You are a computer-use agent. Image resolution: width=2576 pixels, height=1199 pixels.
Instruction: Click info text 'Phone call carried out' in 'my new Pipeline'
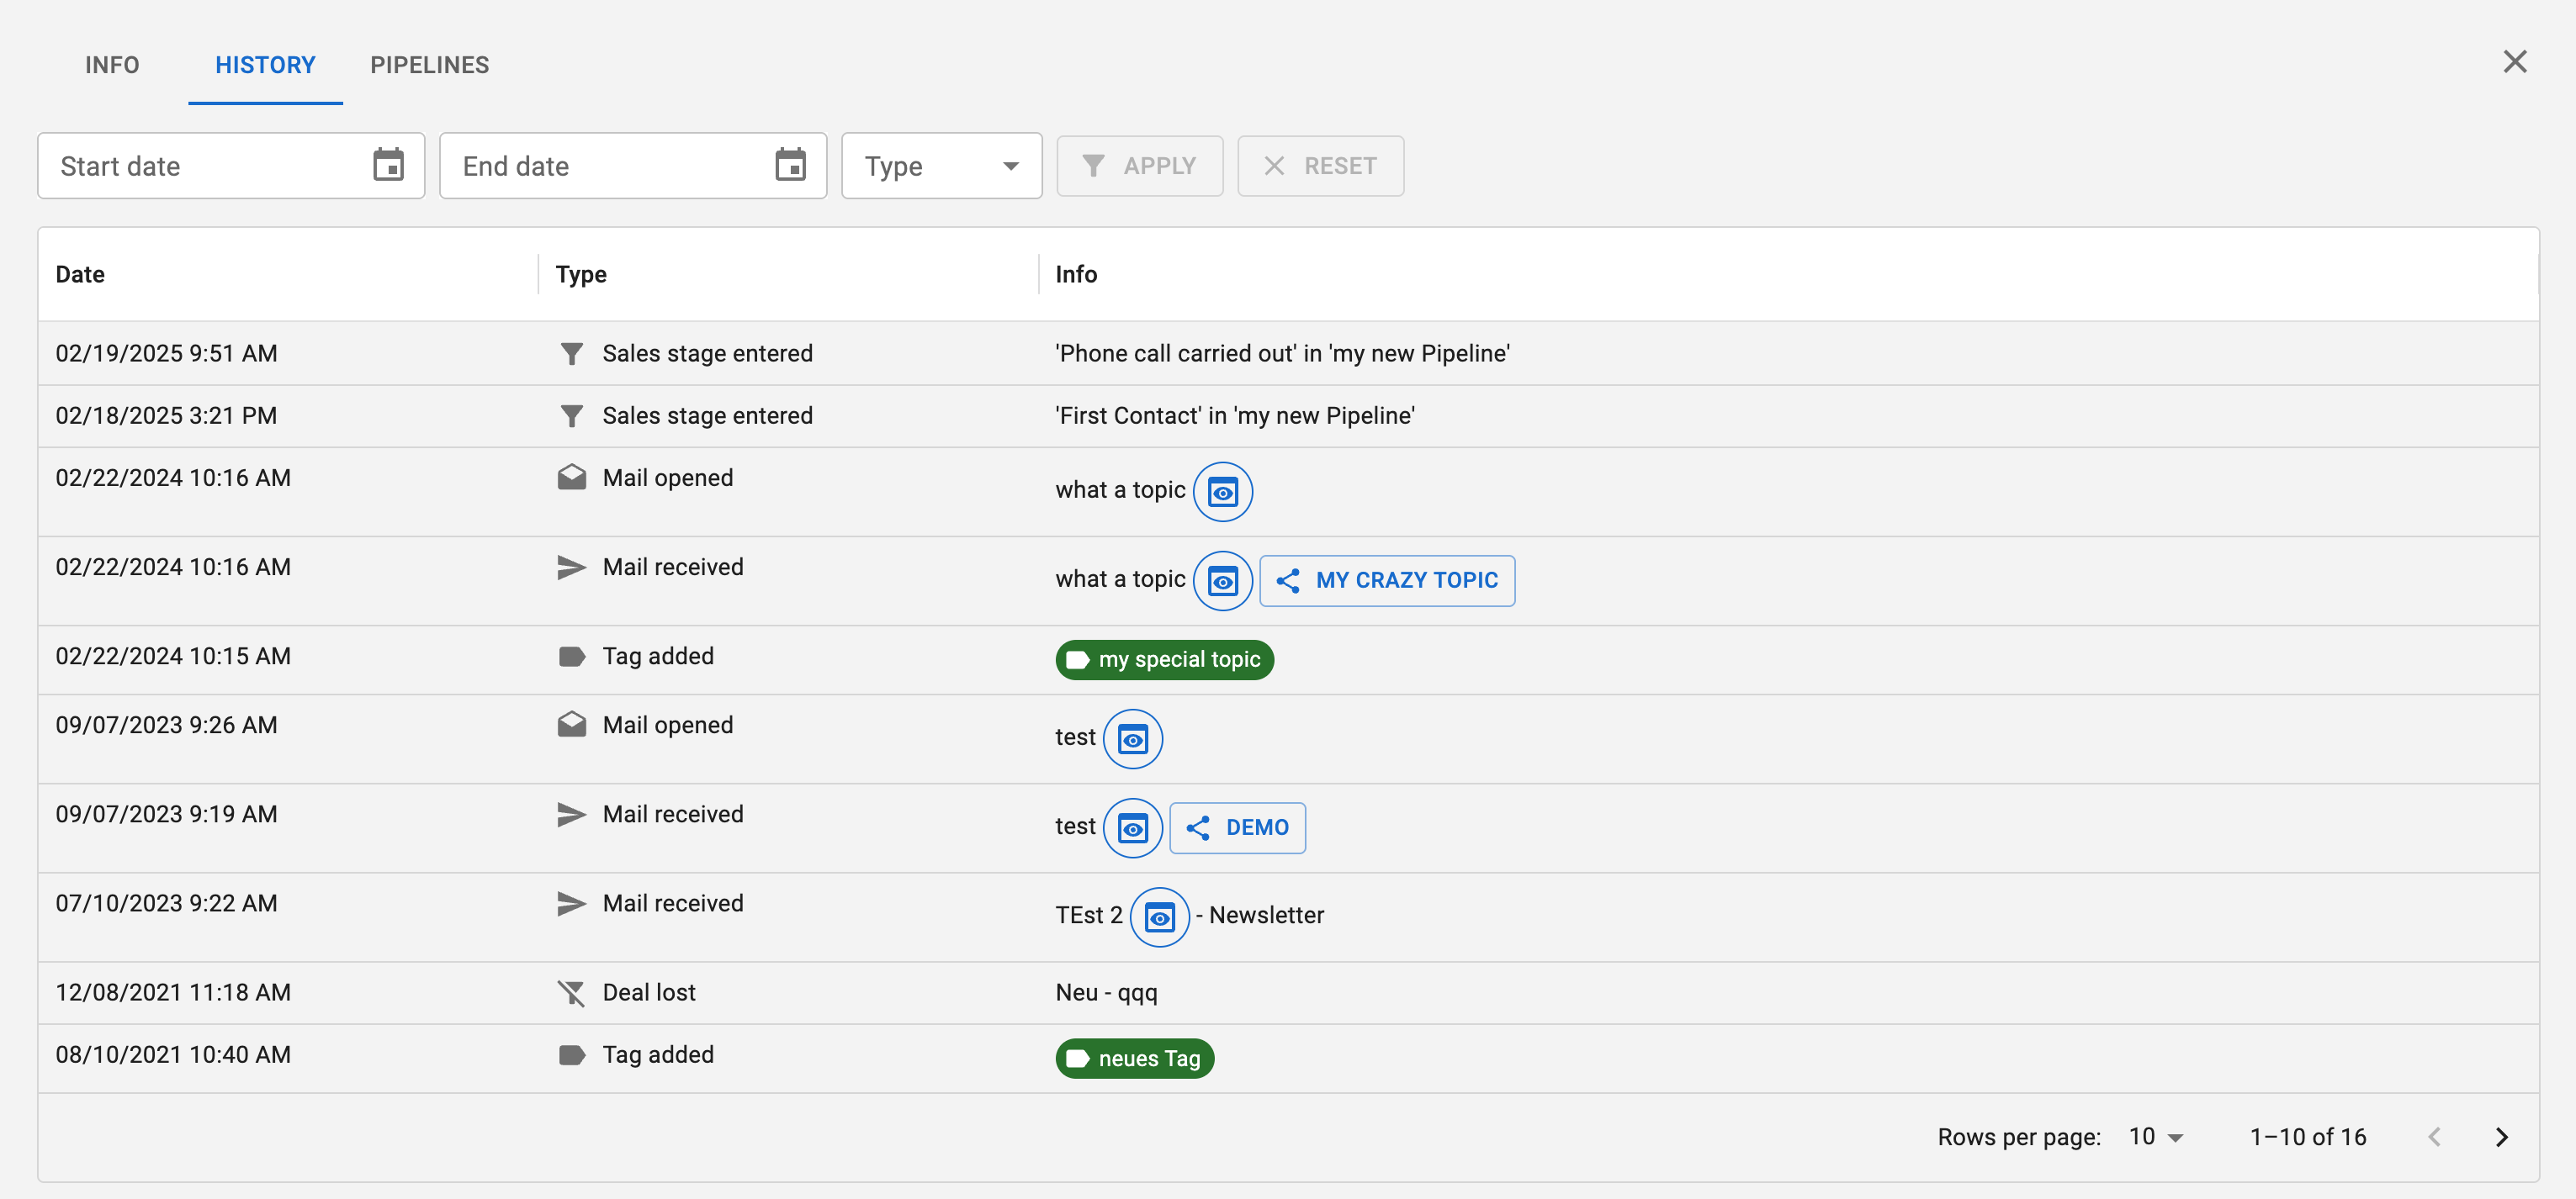(x=1282, y=354)
